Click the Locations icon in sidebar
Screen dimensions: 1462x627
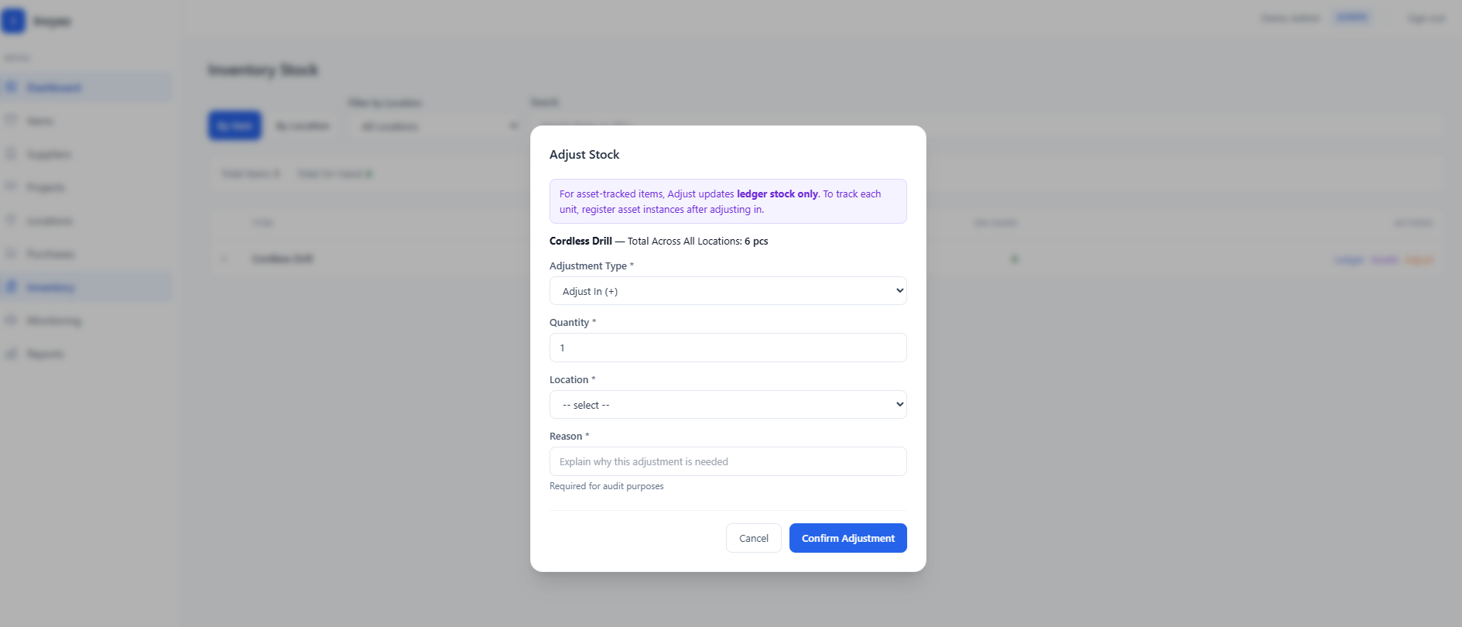(12, 220)
